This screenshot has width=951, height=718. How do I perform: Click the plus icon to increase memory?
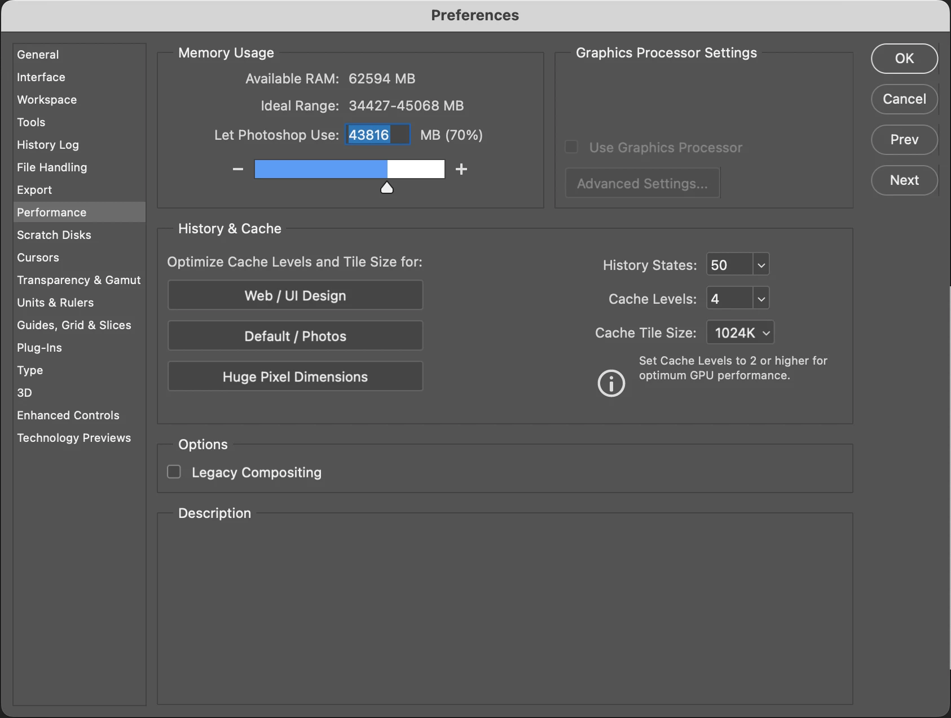pos(461,169)
